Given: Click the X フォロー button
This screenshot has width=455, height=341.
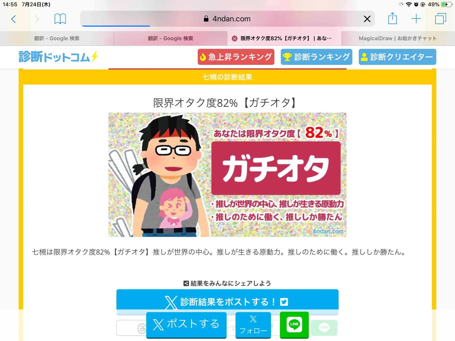Looking at the screenshot, I should (253, 325).
